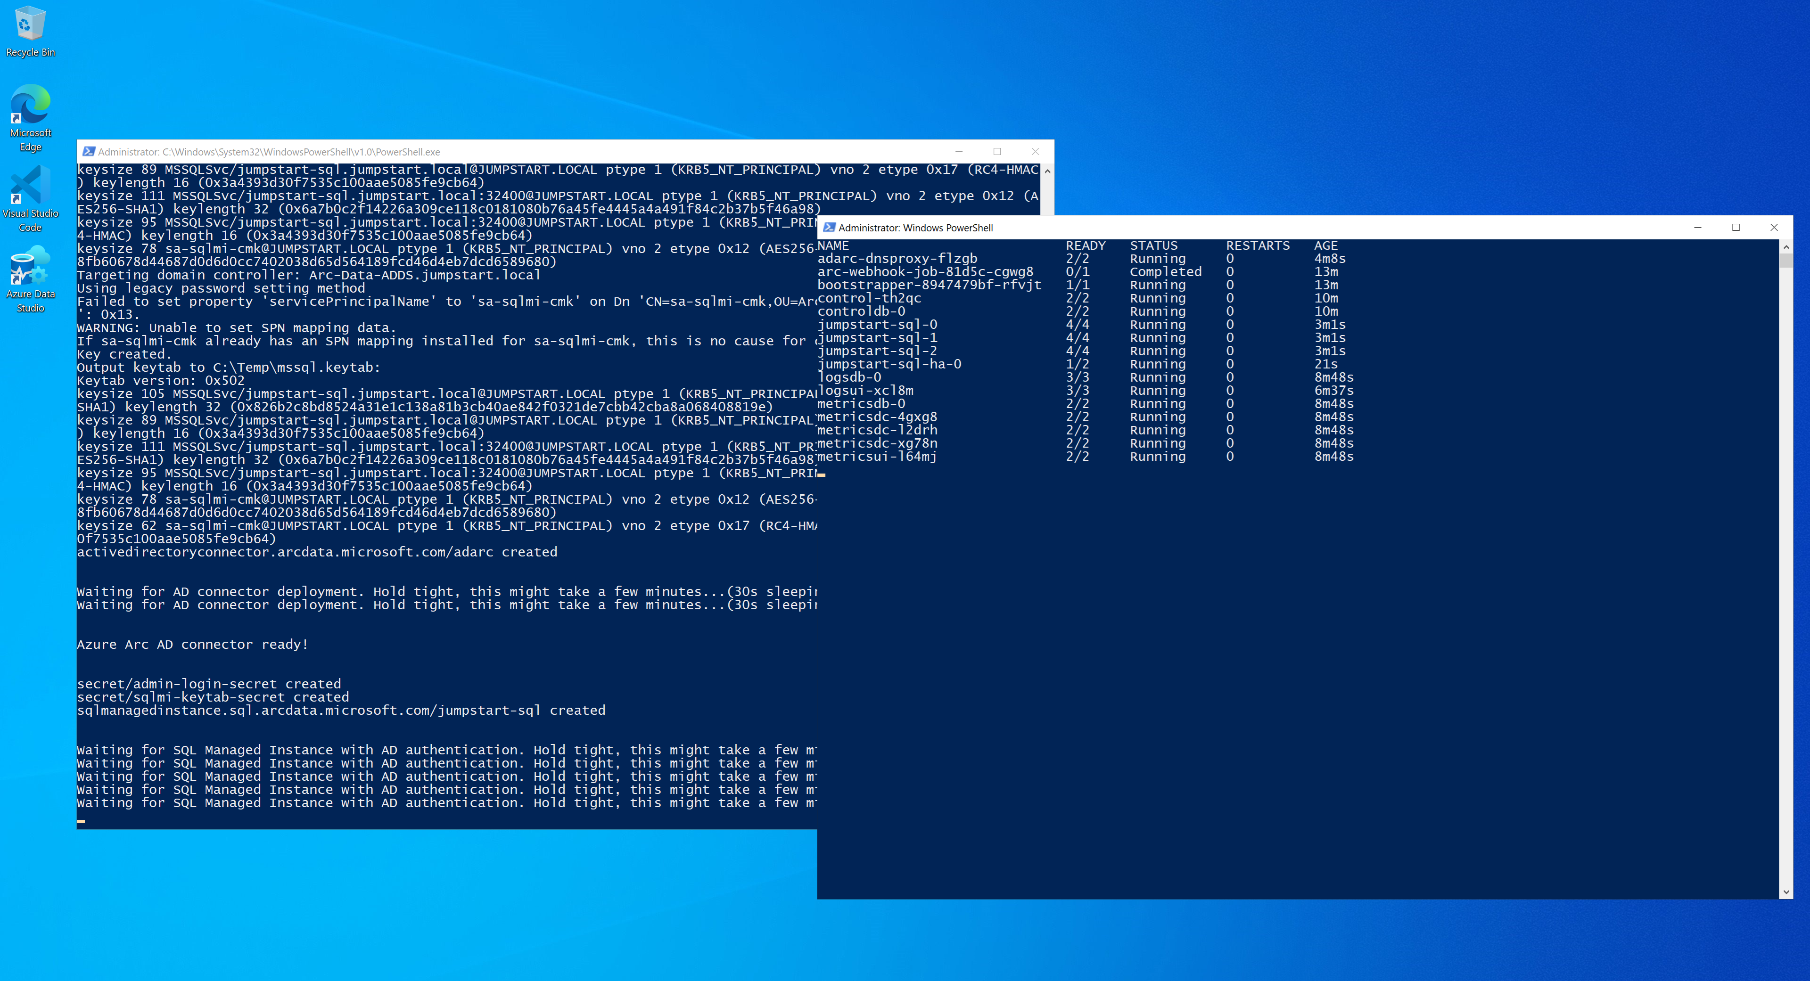Click PowerShell icon in front window title bar
The image size is (1810, 981).
[x=829, y=228]
